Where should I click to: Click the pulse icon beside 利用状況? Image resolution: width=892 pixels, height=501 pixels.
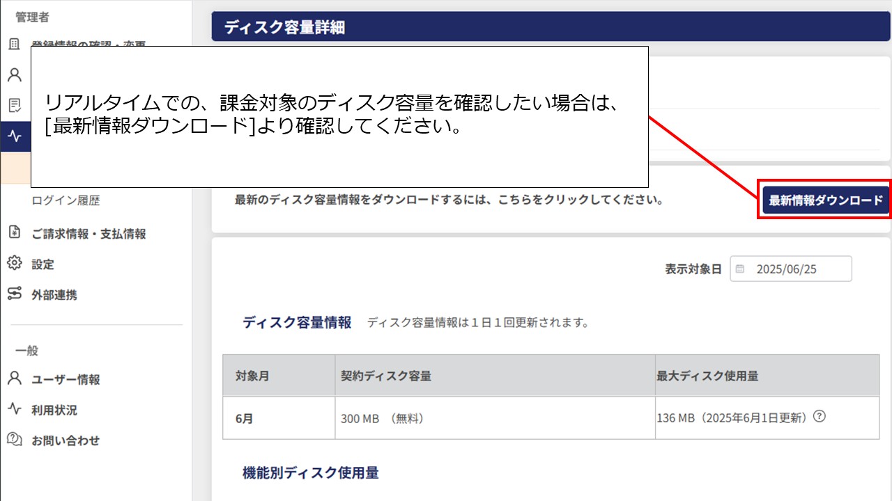coord(14,409)
